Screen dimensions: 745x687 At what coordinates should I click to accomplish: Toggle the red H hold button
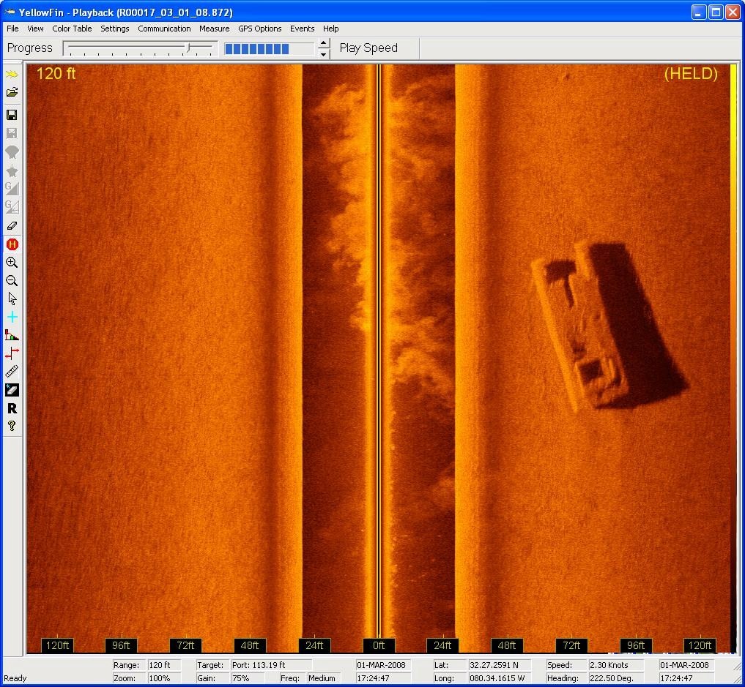pyautogui.click(x=12, y=244)
